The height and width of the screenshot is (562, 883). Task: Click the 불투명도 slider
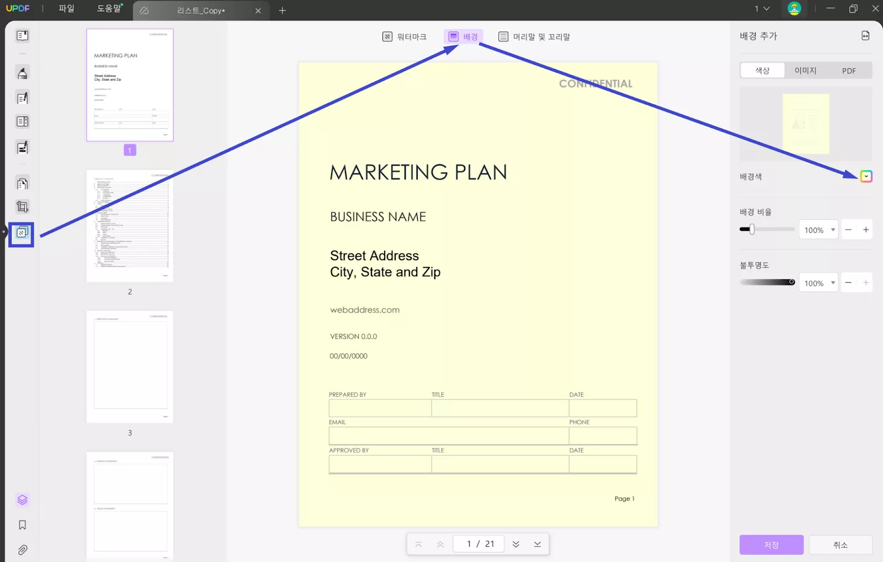coord(767,283)
